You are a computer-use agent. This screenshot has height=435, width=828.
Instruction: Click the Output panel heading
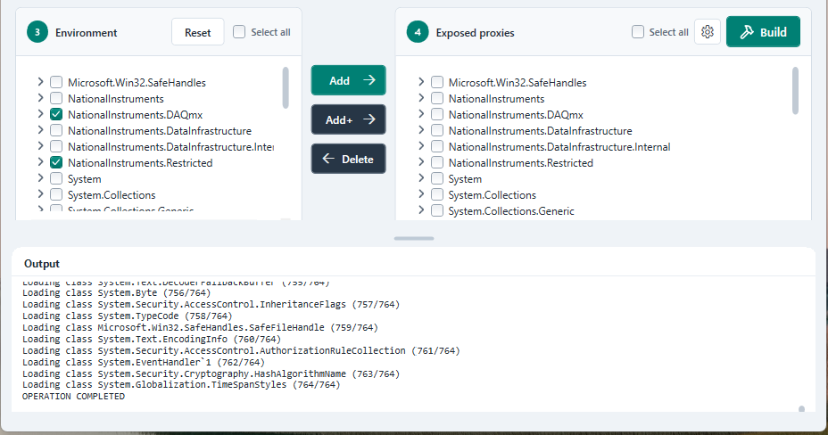pyautogui.click(x=42, y=264)
